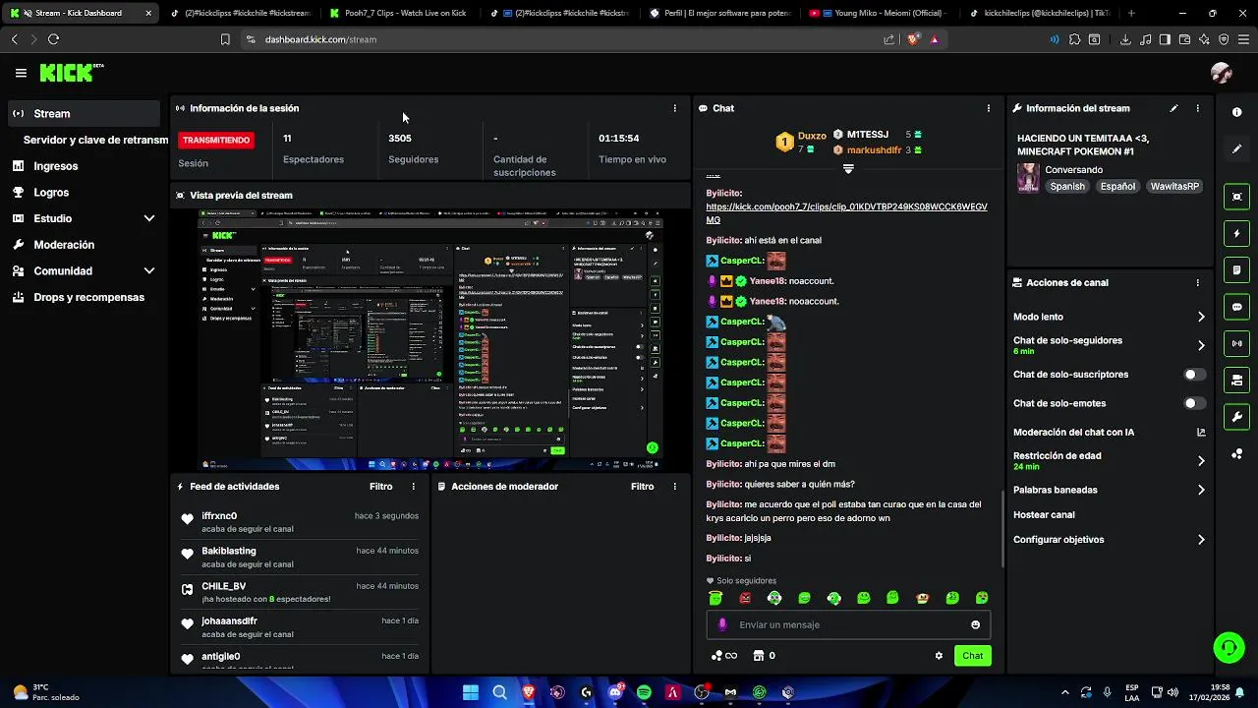Click the Enviar un mensaje field
The width and height of the screenshot is (1258, 708).
[848, 624]
